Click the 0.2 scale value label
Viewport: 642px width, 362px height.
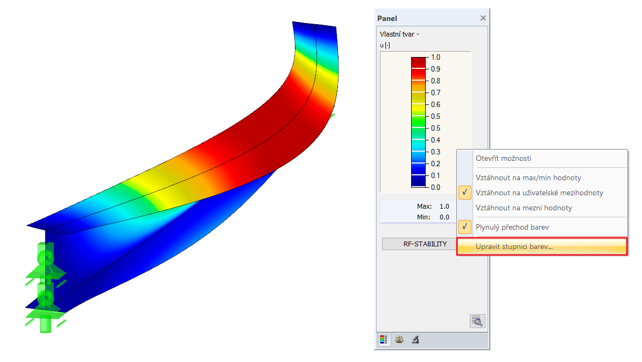point(436,164)
